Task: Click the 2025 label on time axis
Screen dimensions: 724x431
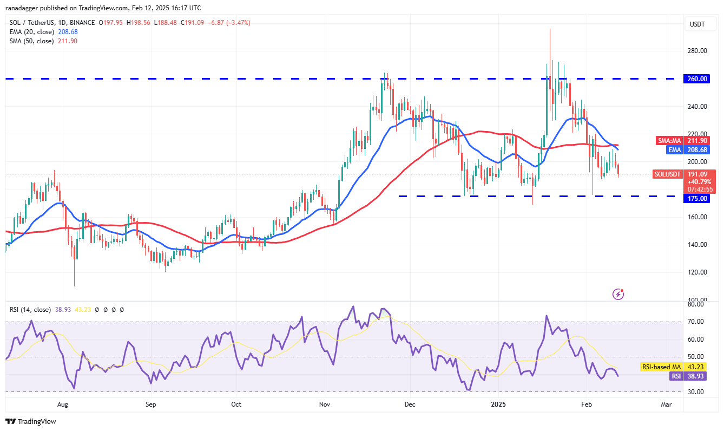Action: tap(498, 404)
